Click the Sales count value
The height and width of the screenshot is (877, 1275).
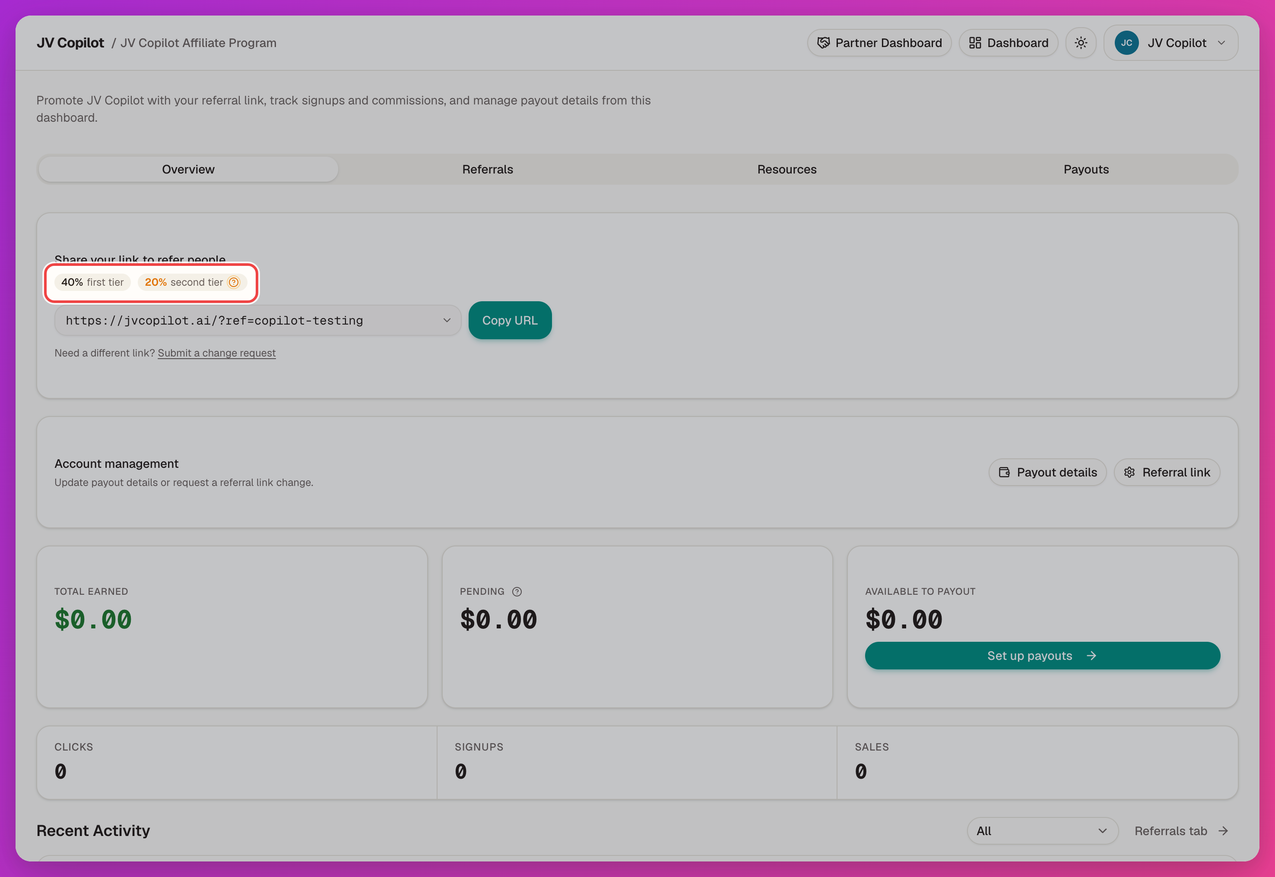click(x=861, y=772)
